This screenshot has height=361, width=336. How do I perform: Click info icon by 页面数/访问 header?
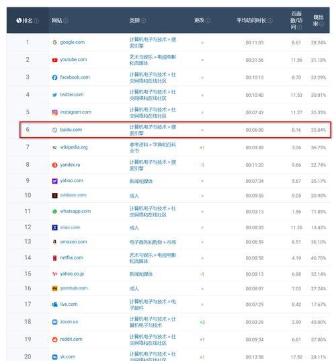pyautogui.click(x=300, y=28)
